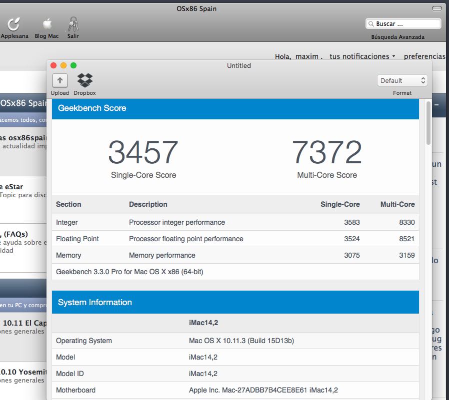Select the Floating Point row label
This screenshot has height=400, width=449.
pyautogui.click(x=77, y=239)
